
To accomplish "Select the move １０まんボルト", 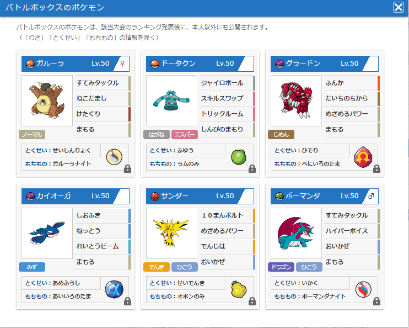I will coord(227,215).
